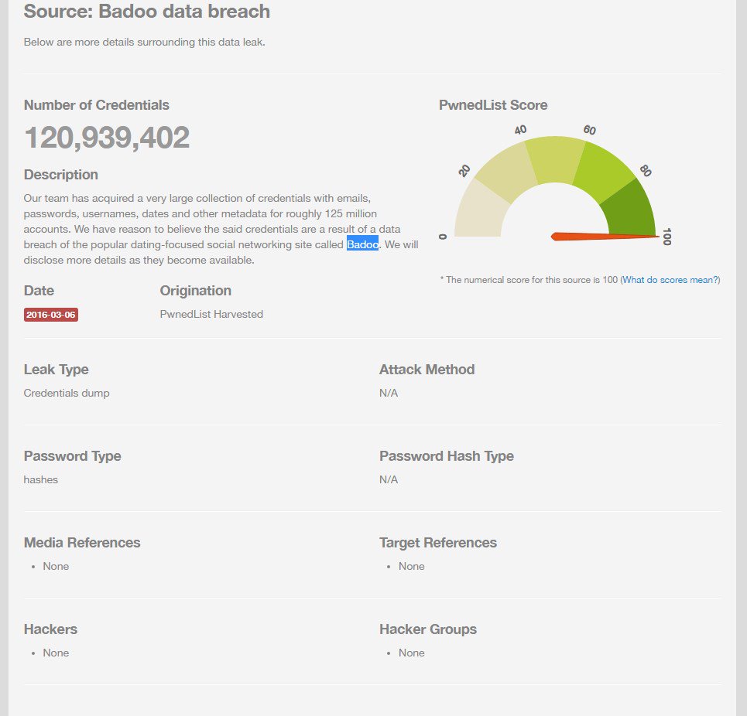Click the 'Source: Badoo data breach' heading

147,11
